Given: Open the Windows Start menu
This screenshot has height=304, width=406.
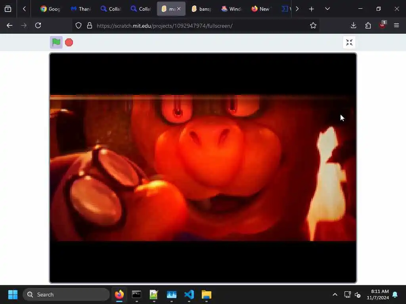Looking at the screenshot, I should 13,294.
